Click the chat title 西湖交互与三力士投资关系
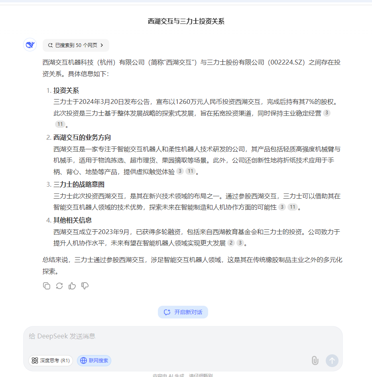The width and height of the screenshot is (372, 377). pos(186,21)
